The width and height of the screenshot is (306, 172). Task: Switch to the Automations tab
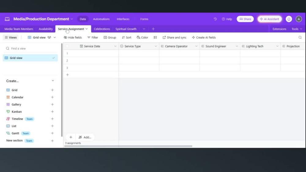coord(101,19)
